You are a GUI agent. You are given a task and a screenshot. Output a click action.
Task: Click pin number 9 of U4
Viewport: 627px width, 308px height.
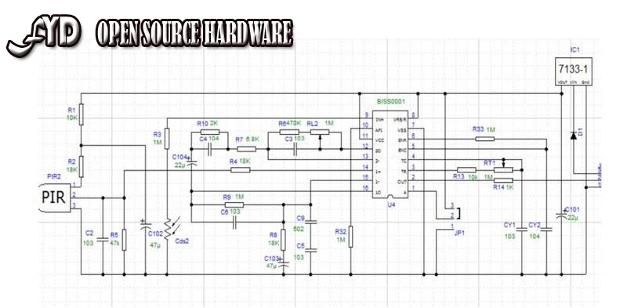click(366, 114)
